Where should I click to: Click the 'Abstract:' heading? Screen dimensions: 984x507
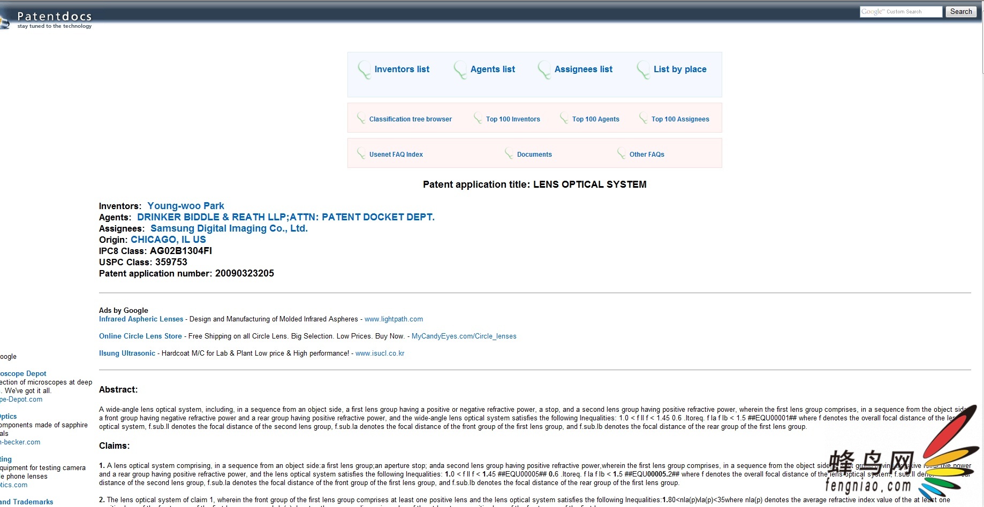coord(118,389)
